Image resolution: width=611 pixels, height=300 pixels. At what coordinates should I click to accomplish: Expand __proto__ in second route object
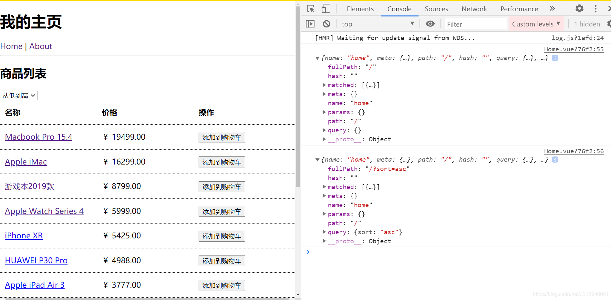(x=324, y=241)
